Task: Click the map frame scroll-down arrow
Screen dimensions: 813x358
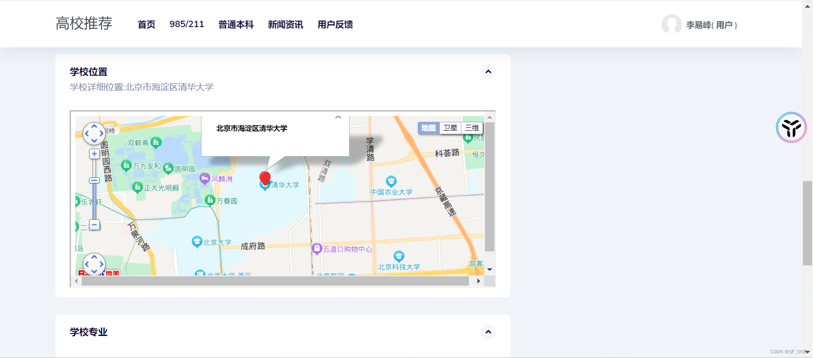Action: [490, 270]
